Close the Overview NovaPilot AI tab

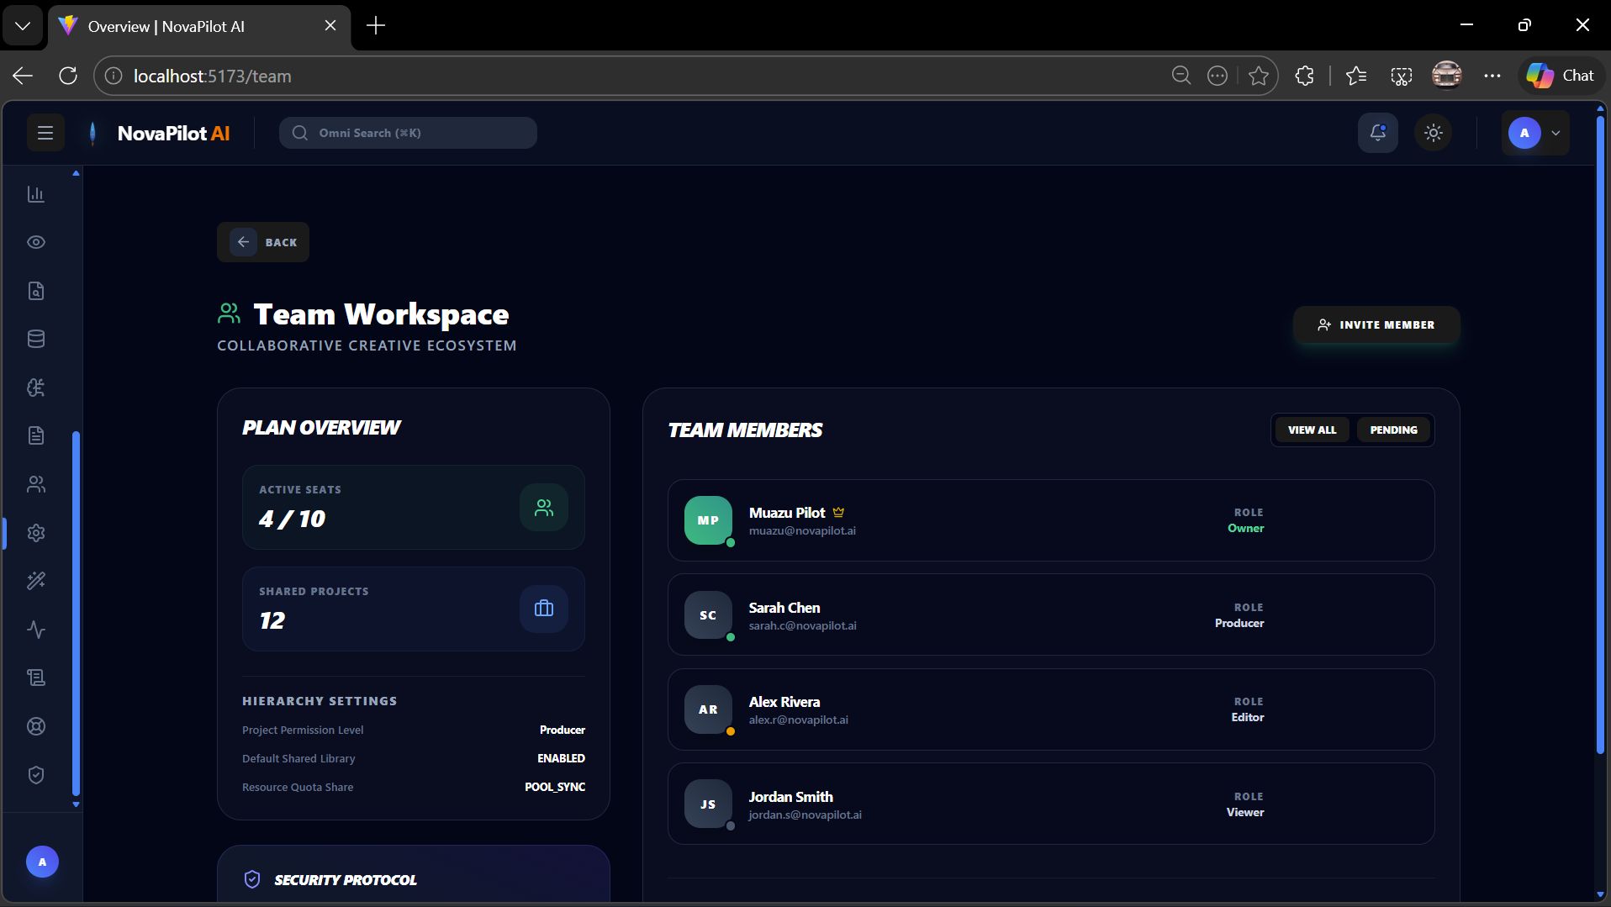coord(330,26)
